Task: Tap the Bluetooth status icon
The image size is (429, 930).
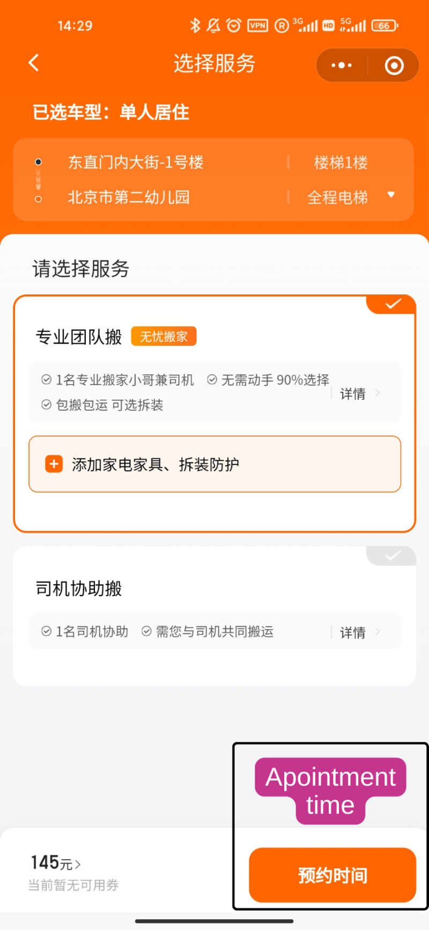Action: point(195,25)
